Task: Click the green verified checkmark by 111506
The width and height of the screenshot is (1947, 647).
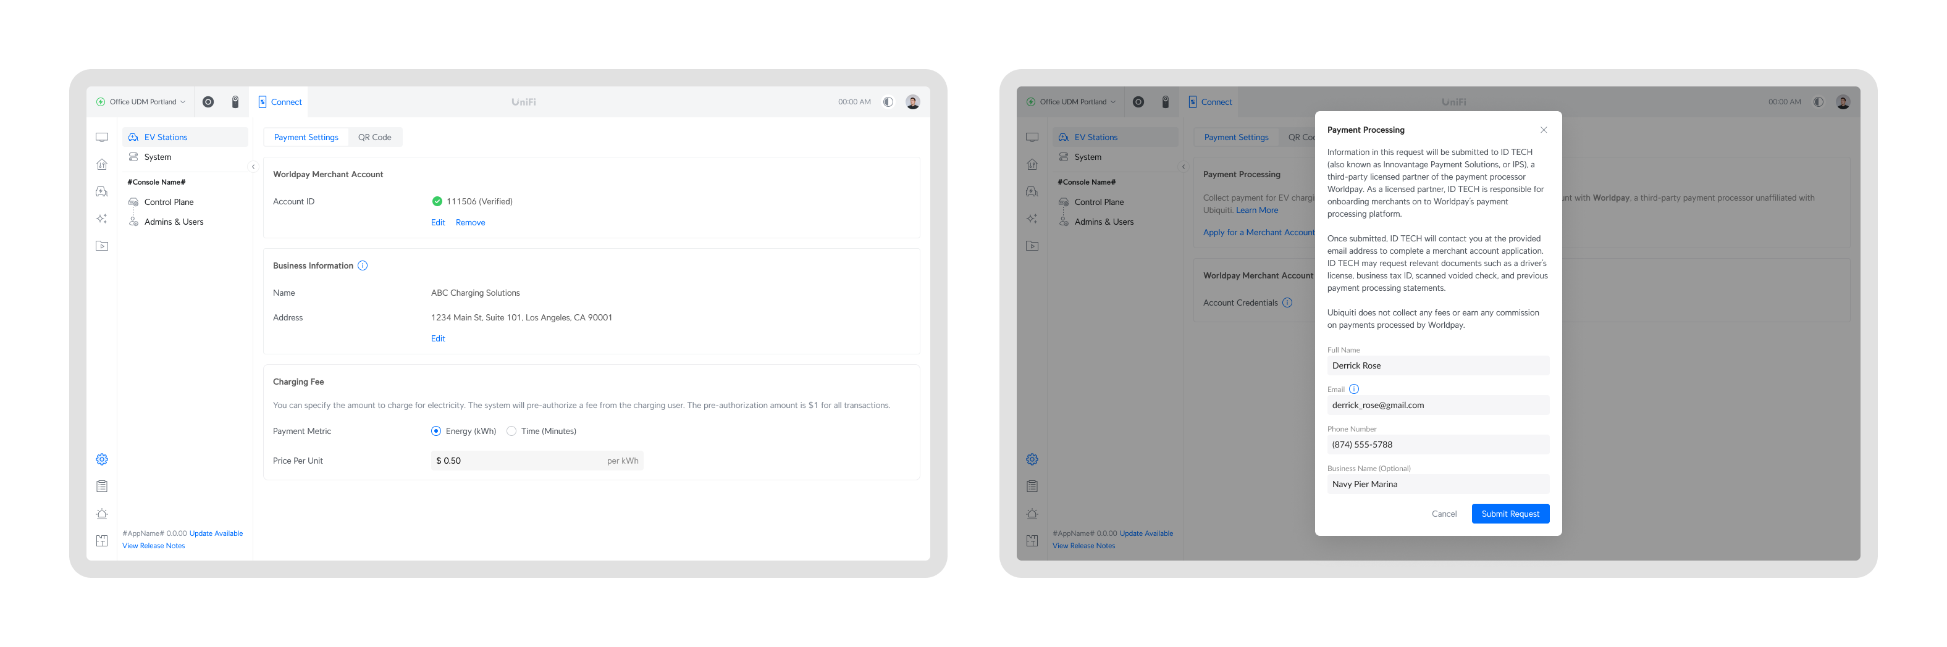Action: [437, 202]
